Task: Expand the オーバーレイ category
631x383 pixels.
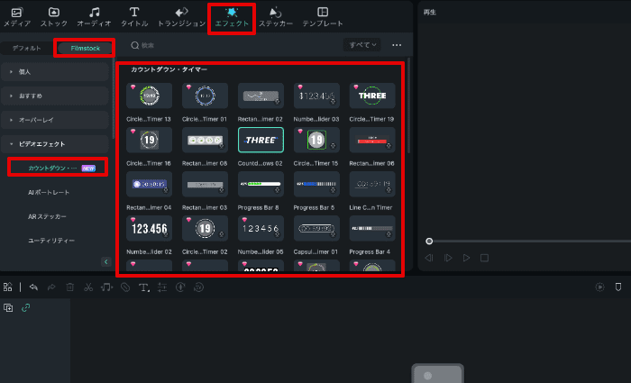Action: (55, 120)
